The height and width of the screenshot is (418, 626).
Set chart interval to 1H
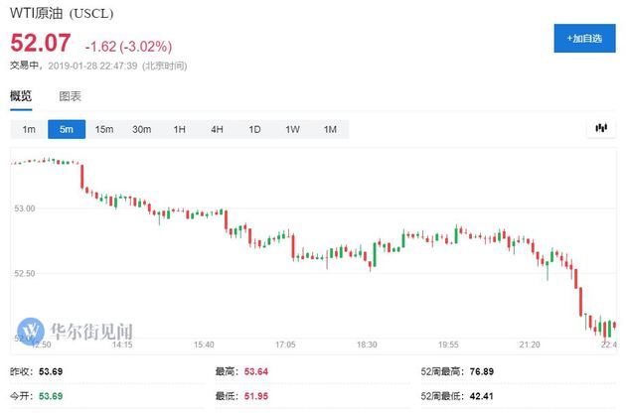[x=180, y=129]
